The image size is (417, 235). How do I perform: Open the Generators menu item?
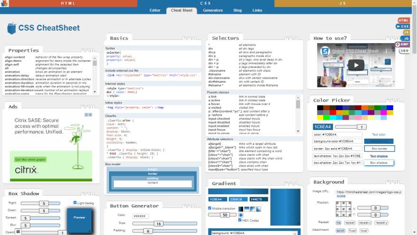coord(213,10)
